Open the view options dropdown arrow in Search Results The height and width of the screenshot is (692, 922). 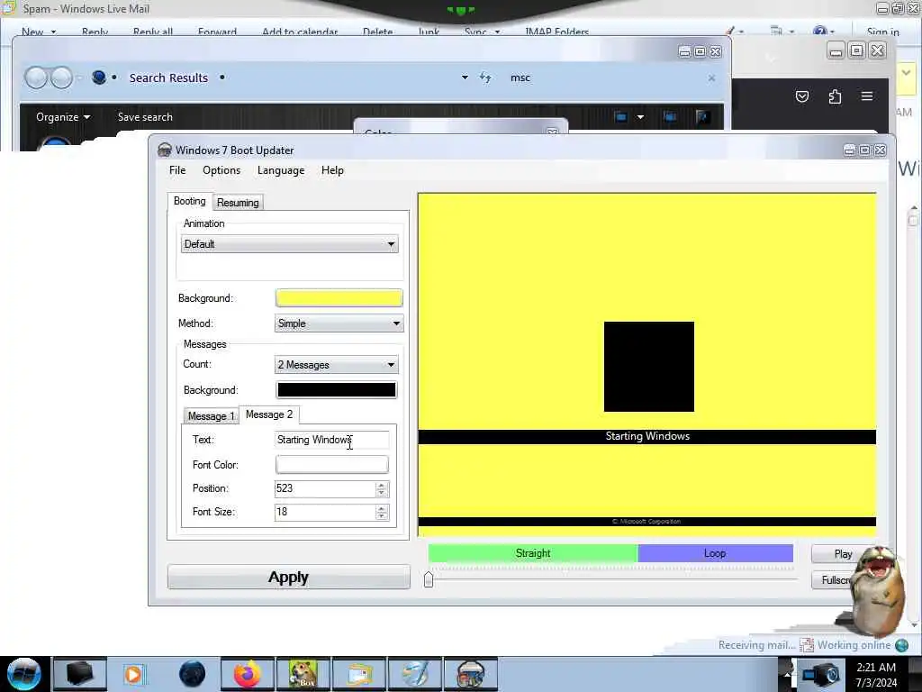point(640,116)
